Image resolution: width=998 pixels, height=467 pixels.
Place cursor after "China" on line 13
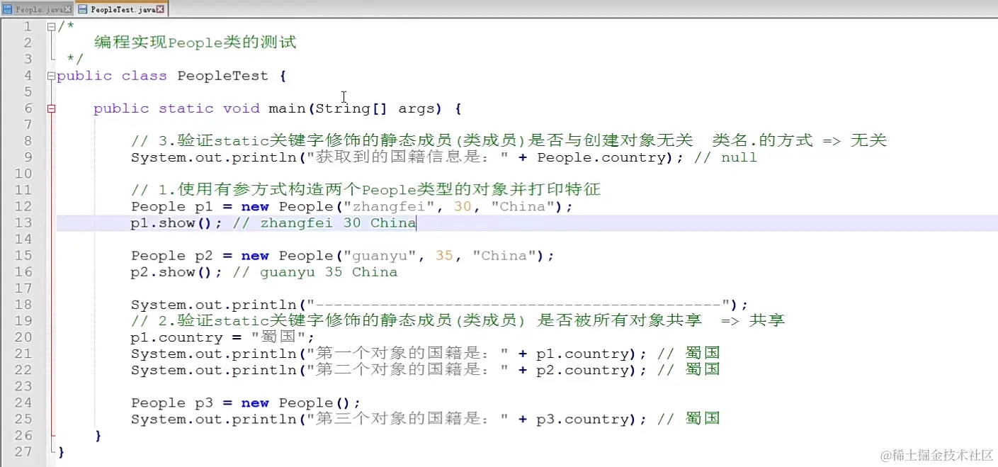(x=416, y=223)
